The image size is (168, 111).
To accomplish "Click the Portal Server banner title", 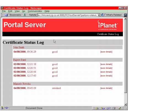I will [x=25, y=25].
